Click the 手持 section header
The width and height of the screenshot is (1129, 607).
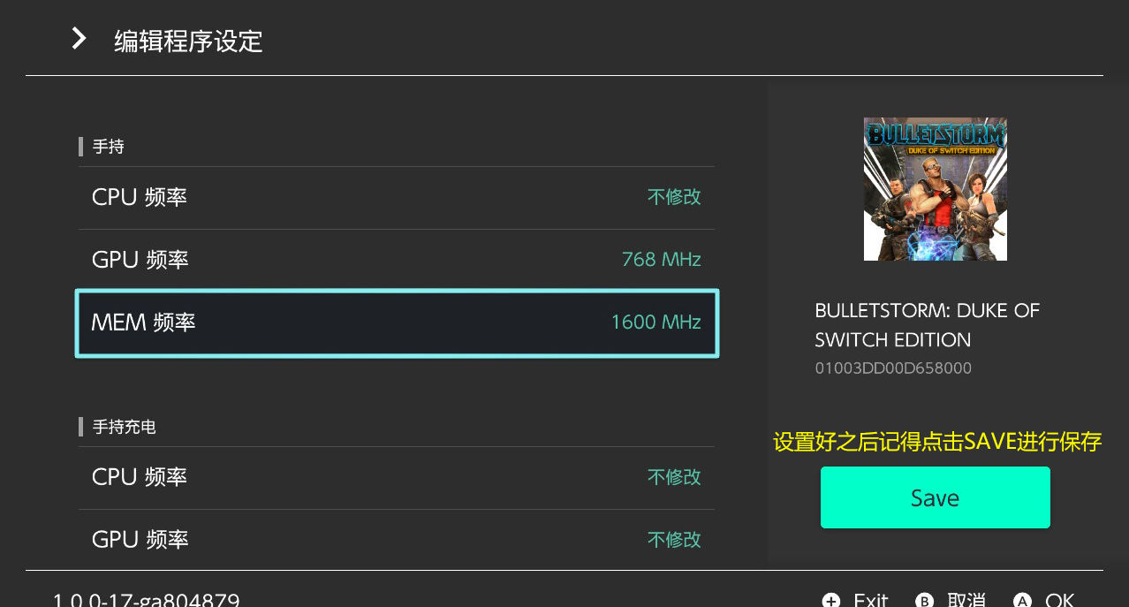point(108,147)
